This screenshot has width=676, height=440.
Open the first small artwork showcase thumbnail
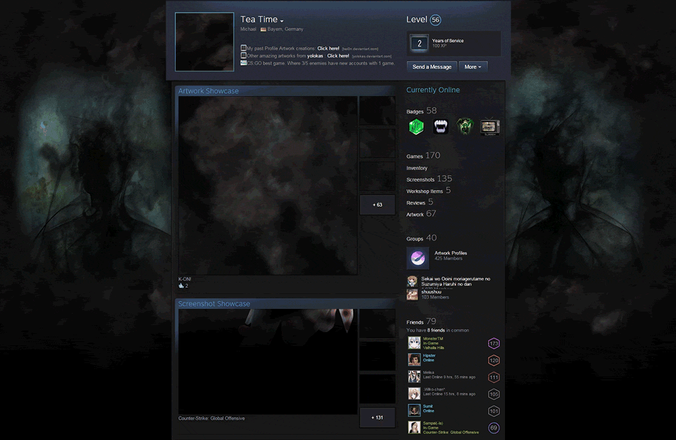(x=377, y=110)
